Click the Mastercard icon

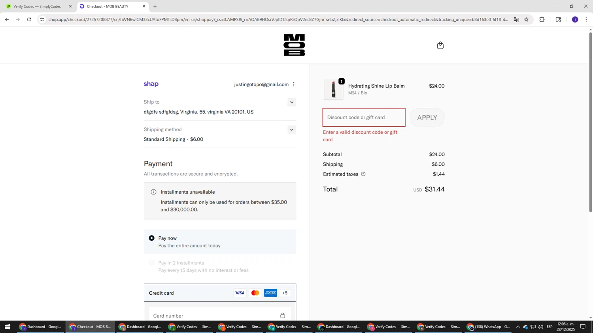tap(255, 293)
